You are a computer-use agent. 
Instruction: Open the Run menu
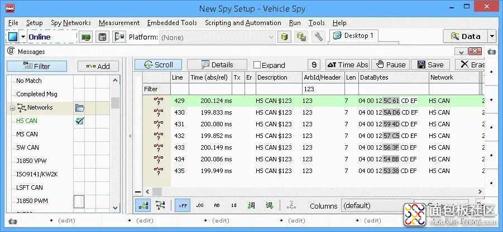coord(295,23)
